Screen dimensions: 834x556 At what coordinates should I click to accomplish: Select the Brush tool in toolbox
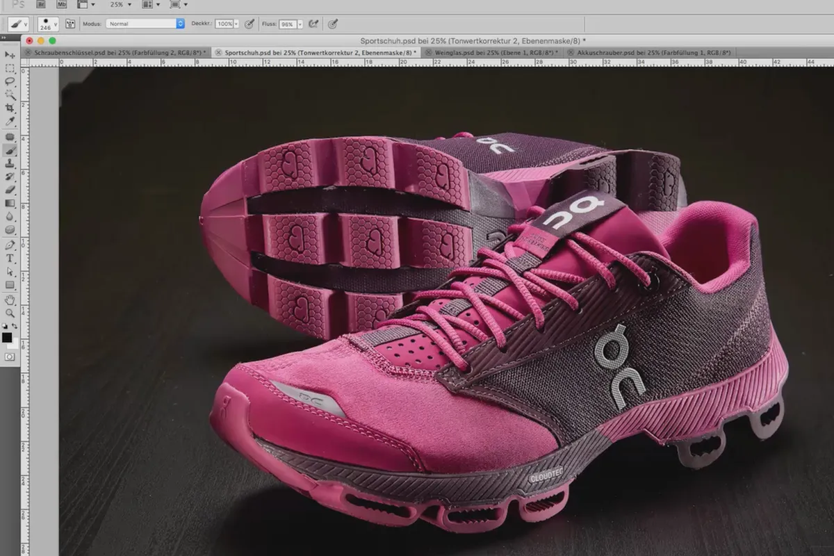pyautogui.click(x=10, y=150)
